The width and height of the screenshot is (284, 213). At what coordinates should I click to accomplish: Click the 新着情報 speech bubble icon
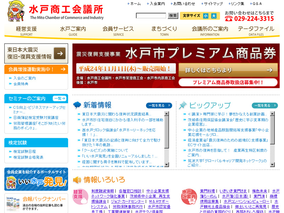pos(77,105)
